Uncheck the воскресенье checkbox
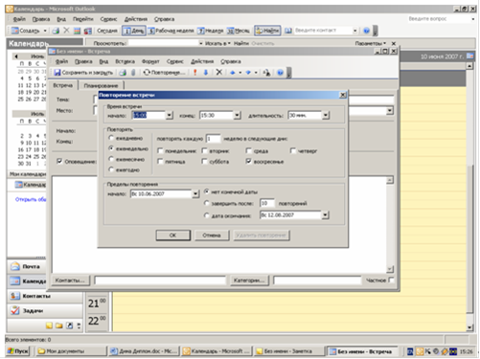This screenshot has width=480, height=359. coord(249,161)
